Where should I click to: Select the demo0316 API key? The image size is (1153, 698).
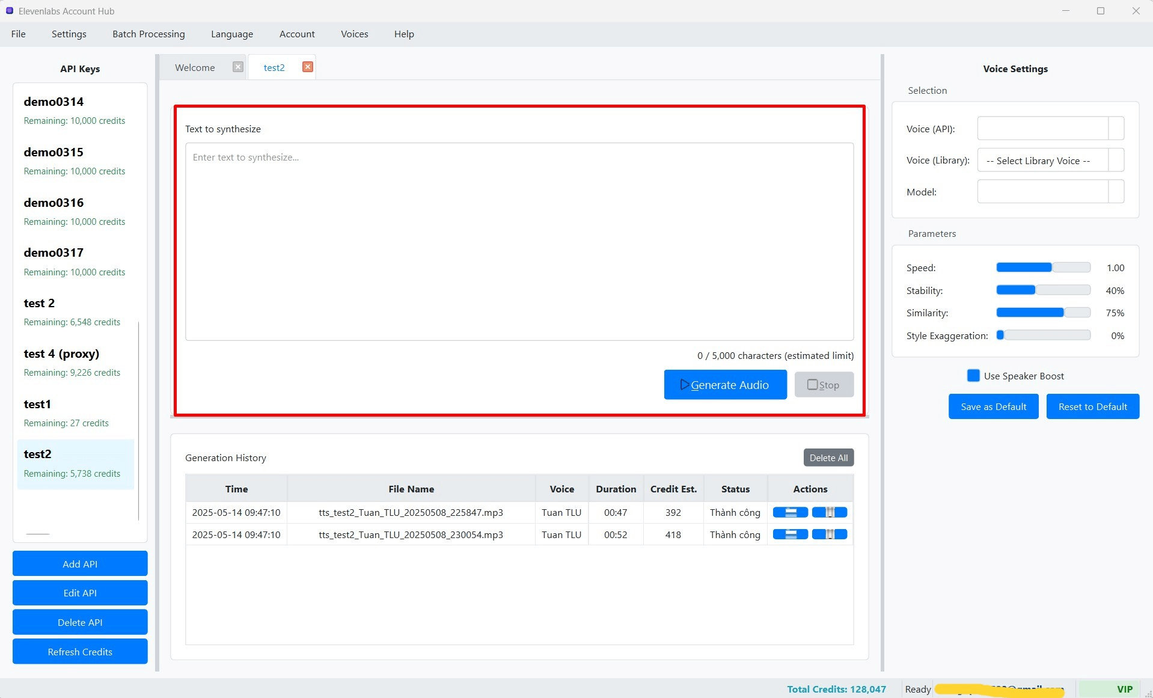tap(75, 212)
